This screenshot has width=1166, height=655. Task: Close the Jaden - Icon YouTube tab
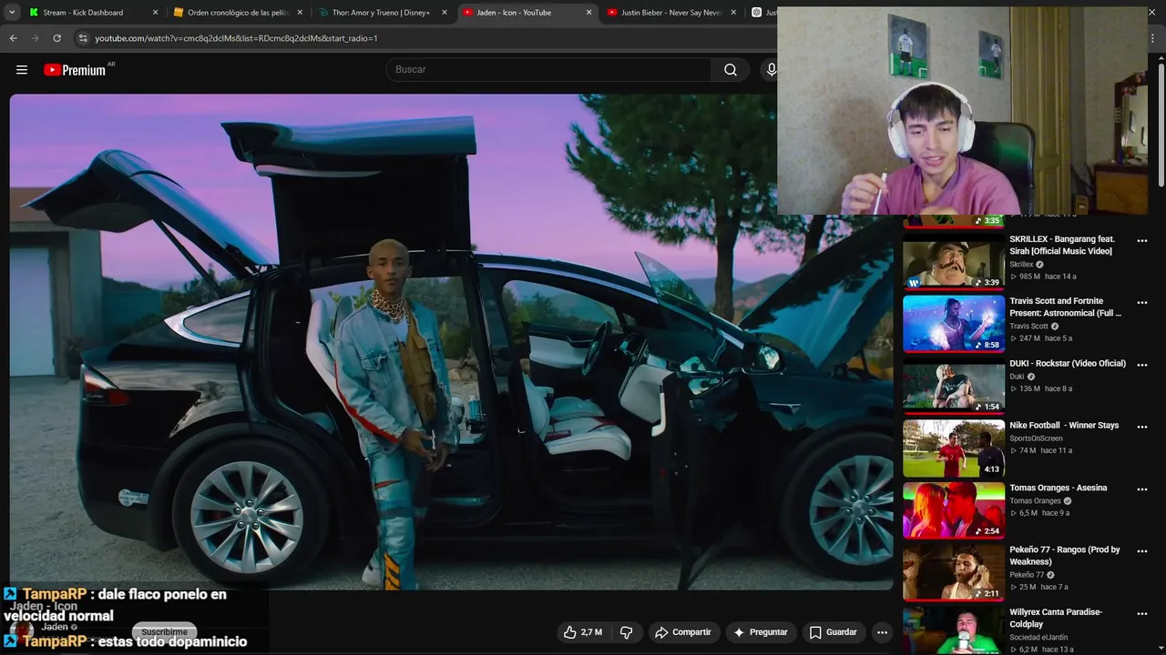588,13
